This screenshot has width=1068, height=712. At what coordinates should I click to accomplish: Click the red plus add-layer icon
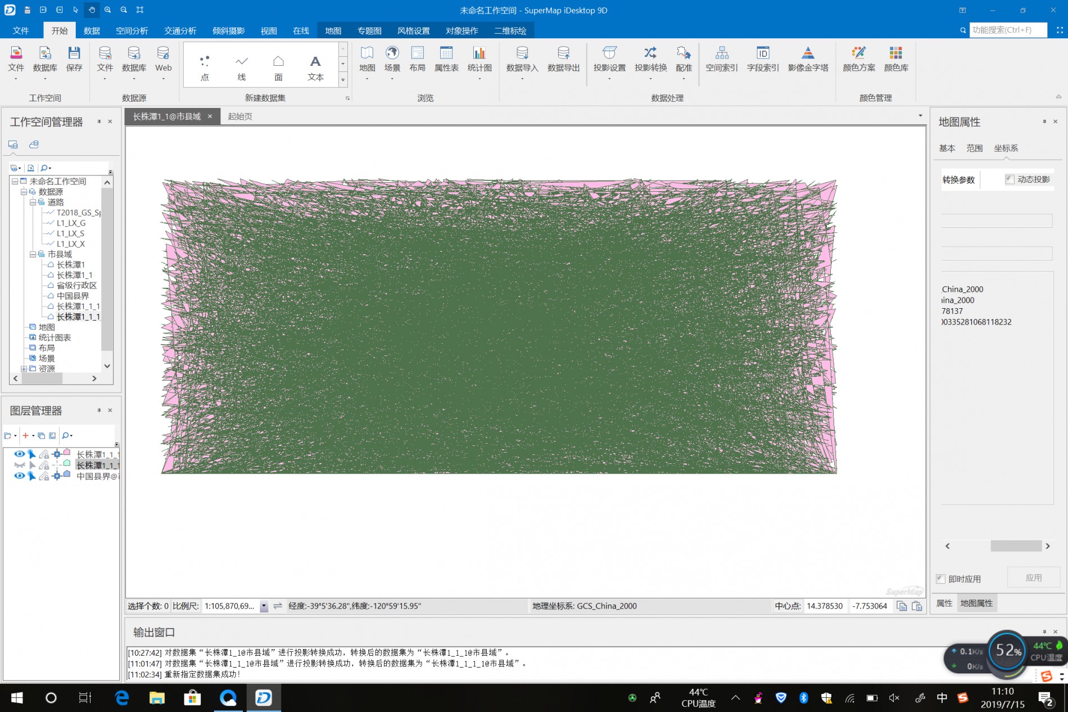coord(25,435)
